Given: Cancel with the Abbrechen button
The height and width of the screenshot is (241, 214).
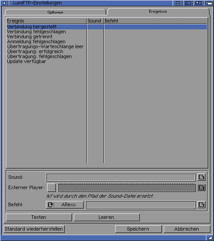Looking at the screenshot, I should (187, 229).
